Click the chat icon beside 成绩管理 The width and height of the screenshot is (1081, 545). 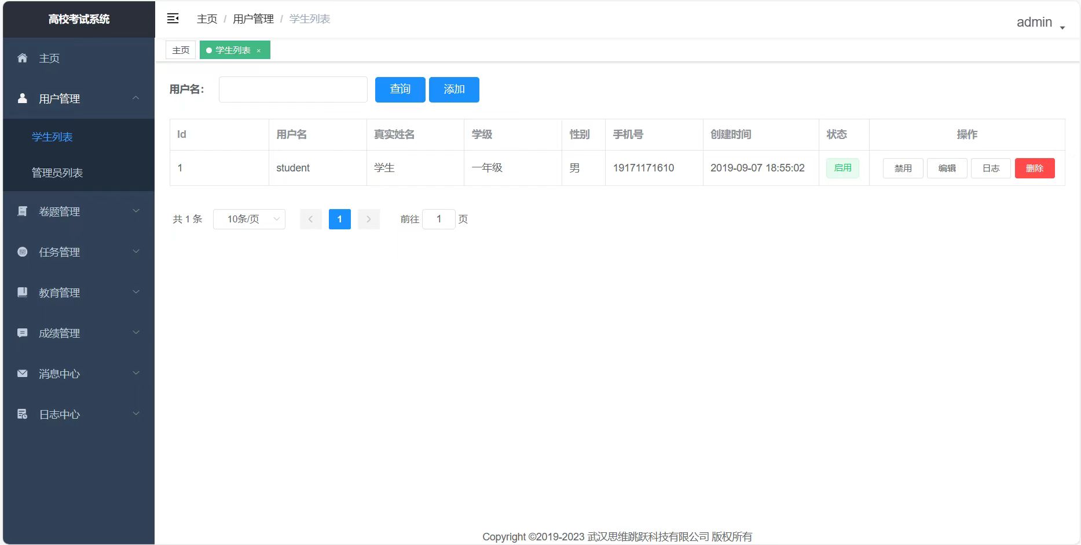23,333
